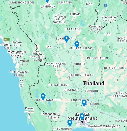Select the Dawei city marker
This screenshot has width=127, height=131.
coord(29,114)
